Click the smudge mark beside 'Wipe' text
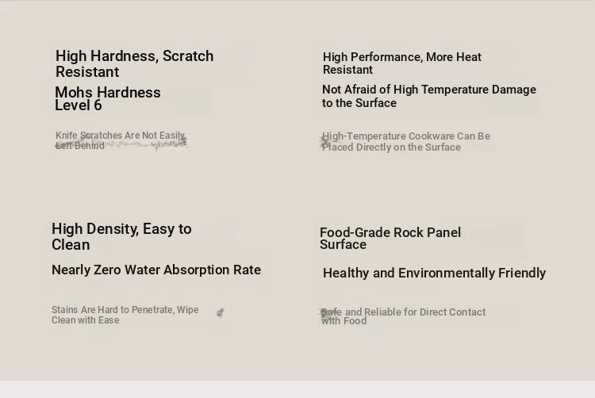The image size is (595, 398). click(220, 312)
